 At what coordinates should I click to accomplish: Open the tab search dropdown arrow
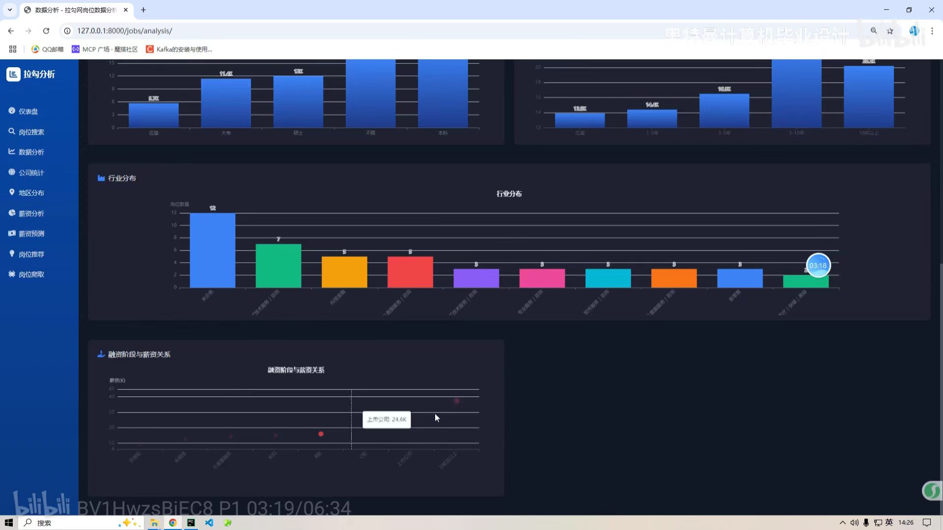coord(9,10)
